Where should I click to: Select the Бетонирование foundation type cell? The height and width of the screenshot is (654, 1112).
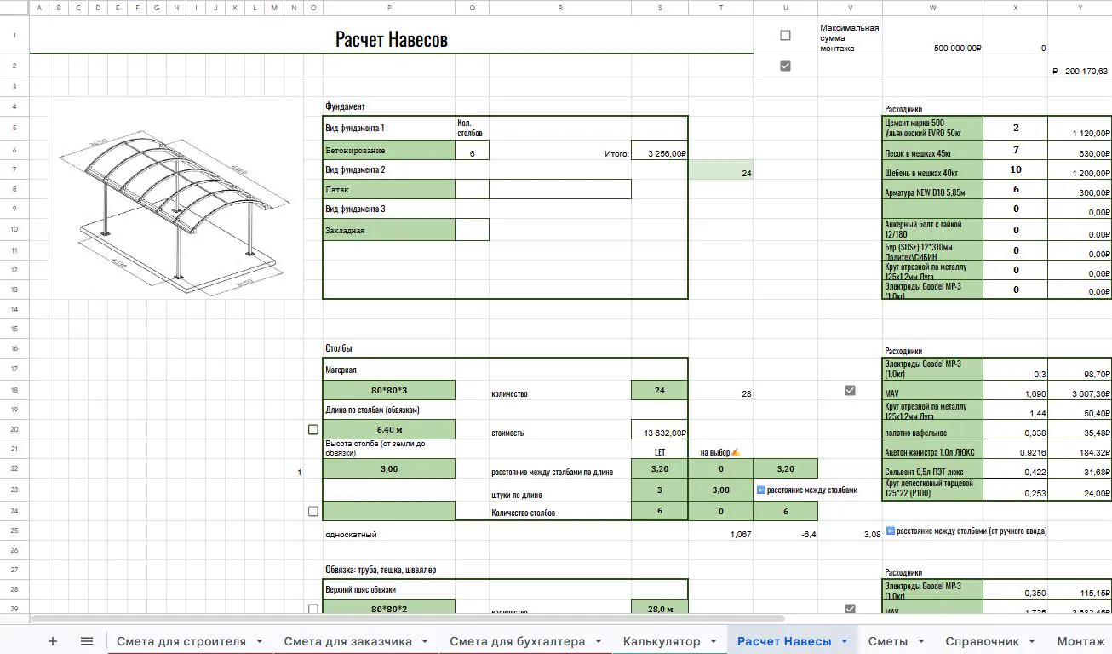[x=389, y=150]
